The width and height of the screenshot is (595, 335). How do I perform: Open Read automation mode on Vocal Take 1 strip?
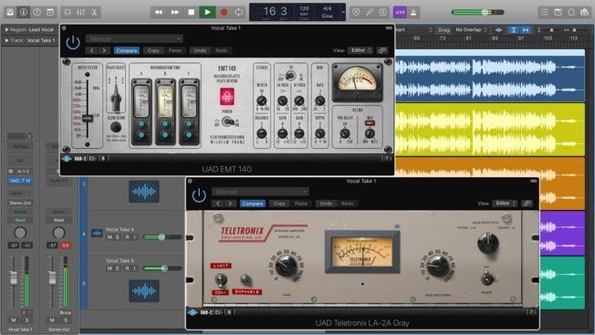pos(20,220)
